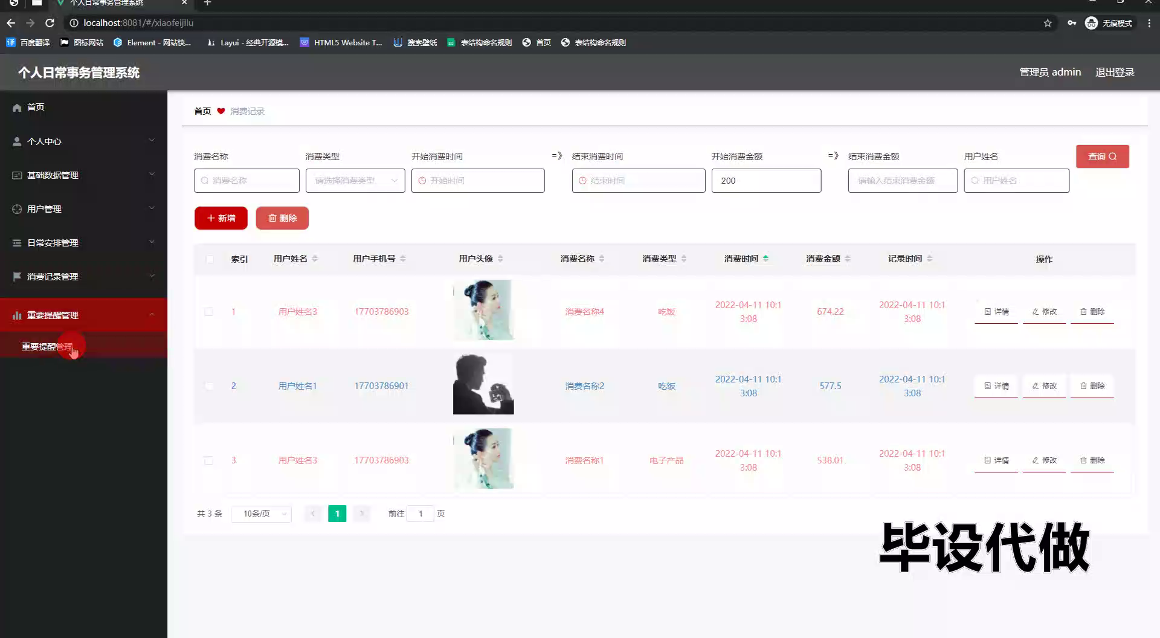Check the row for 消费名称2
Screen dimensions: 1160x638
pyautogui.click(x=208, y=386)
